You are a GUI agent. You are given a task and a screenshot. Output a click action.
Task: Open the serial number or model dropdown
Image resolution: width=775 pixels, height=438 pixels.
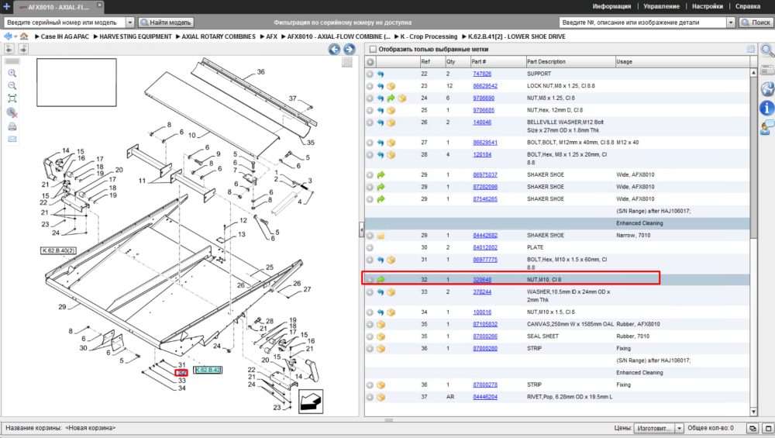pos(130,22)
